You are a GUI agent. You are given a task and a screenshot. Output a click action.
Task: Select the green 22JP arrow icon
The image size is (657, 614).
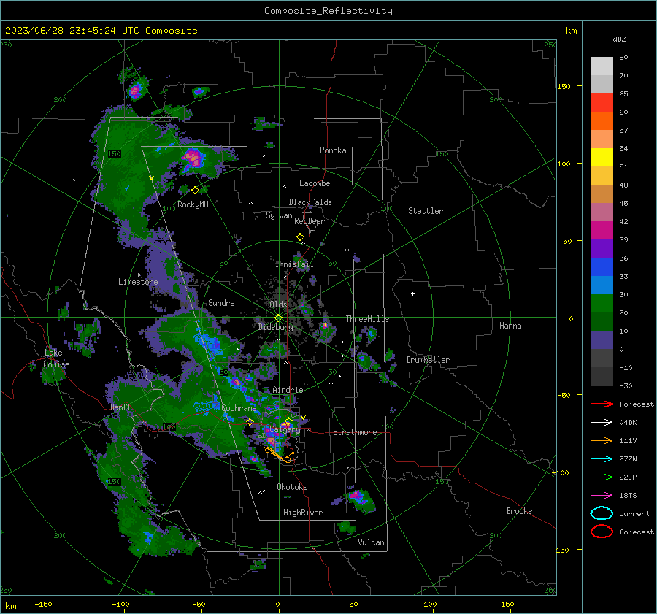click(x=602, y=477)
